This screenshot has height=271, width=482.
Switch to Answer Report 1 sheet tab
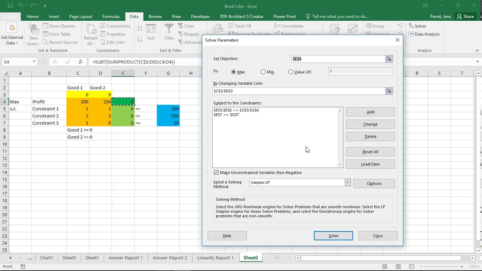(x=126, y=258)
